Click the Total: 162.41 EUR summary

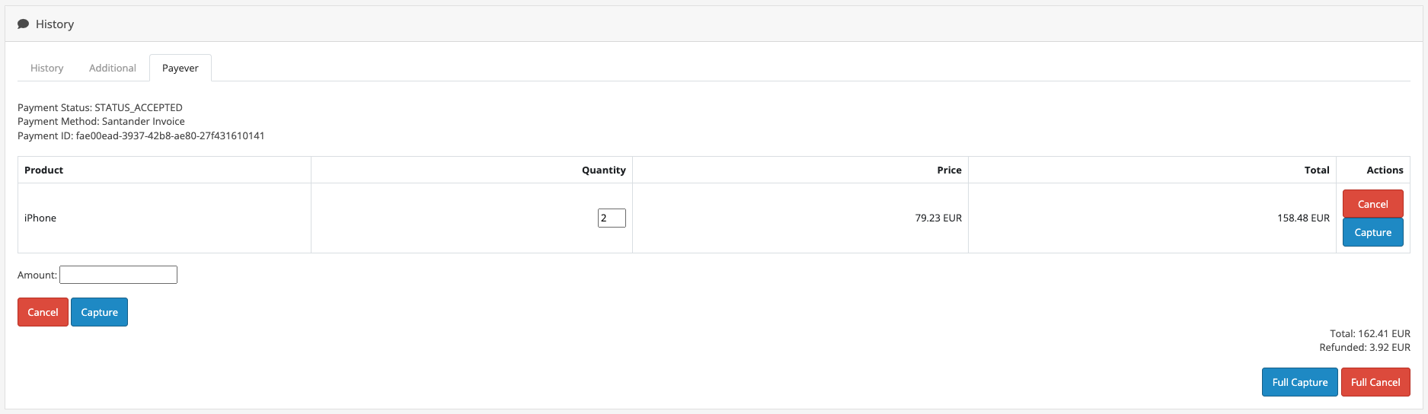pos(1370,333)
